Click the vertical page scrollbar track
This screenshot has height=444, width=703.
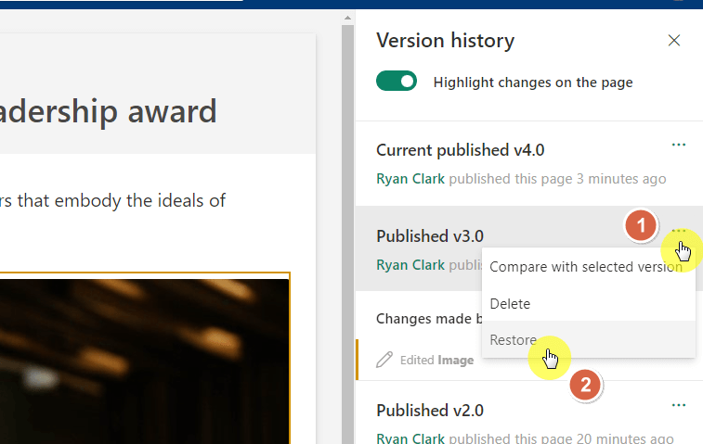pyautogui.click(x=347, y=233)
